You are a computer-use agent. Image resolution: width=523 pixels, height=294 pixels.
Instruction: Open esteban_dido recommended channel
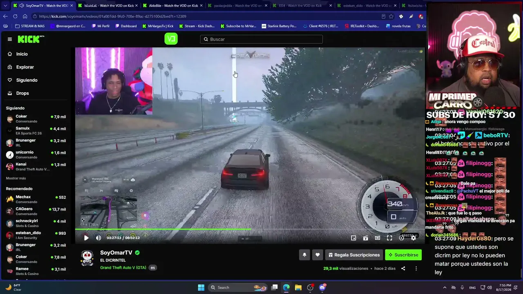click(36, 235)
